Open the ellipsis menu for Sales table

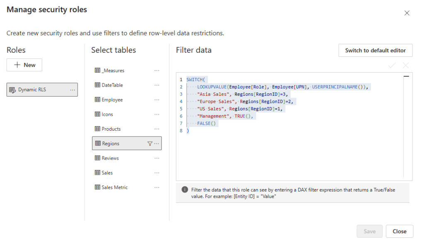coord(157,173)
